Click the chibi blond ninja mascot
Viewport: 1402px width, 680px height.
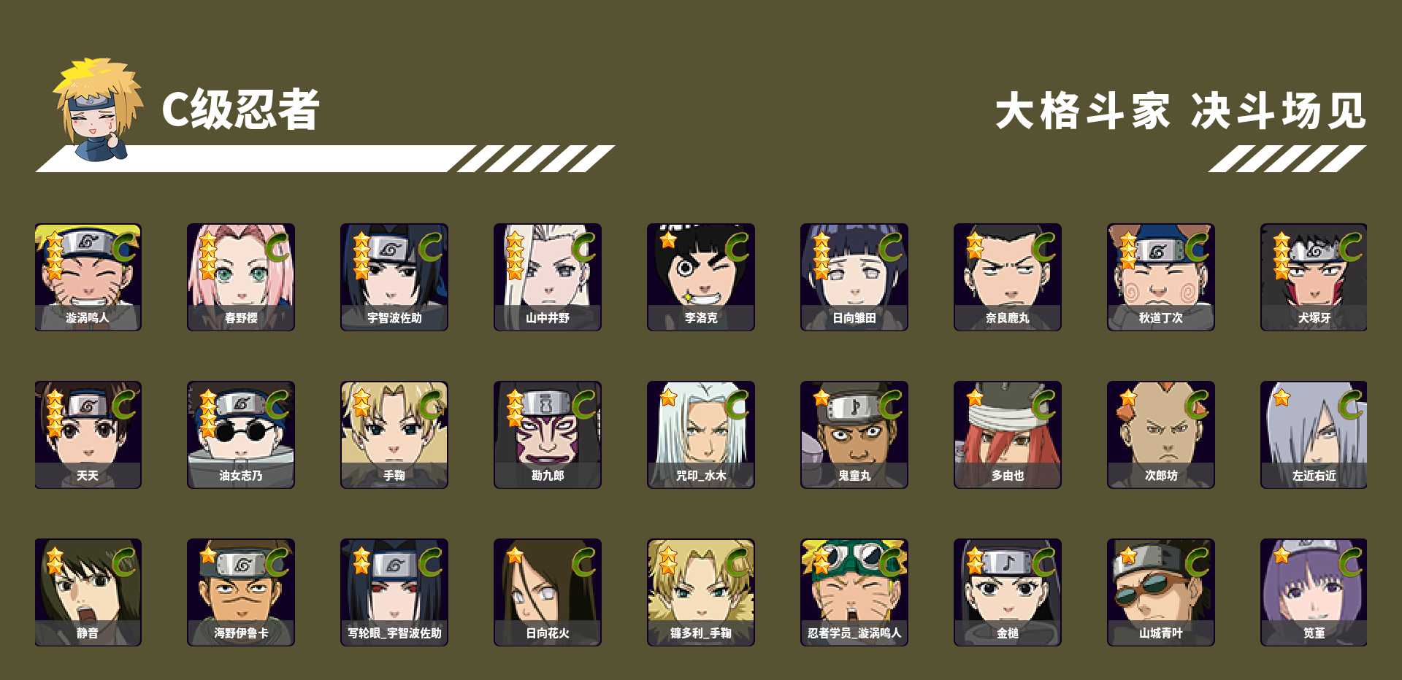click(x=97, y=109)
